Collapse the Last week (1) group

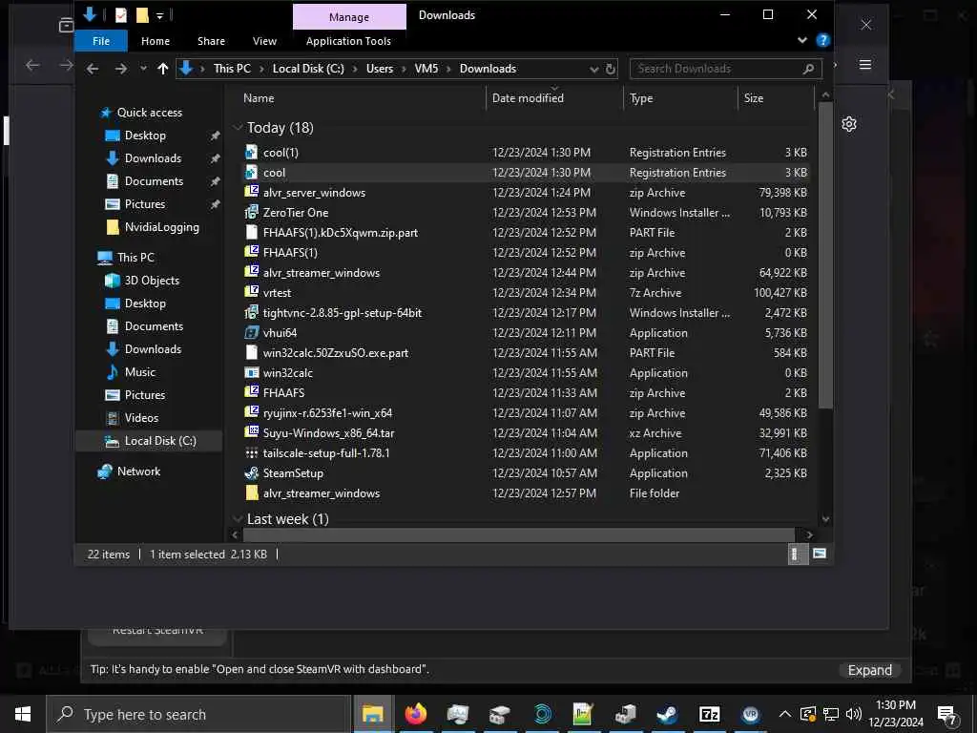point(238,518)
